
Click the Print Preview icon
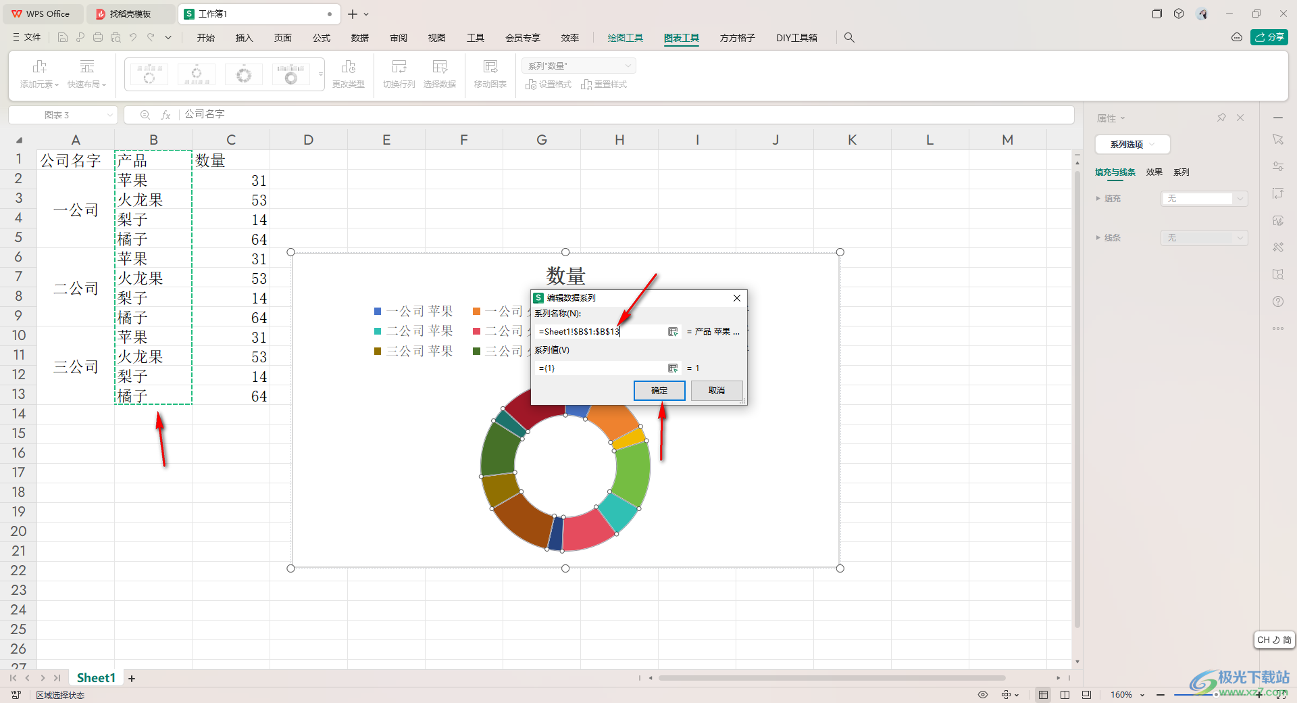[x=116, y=38]
